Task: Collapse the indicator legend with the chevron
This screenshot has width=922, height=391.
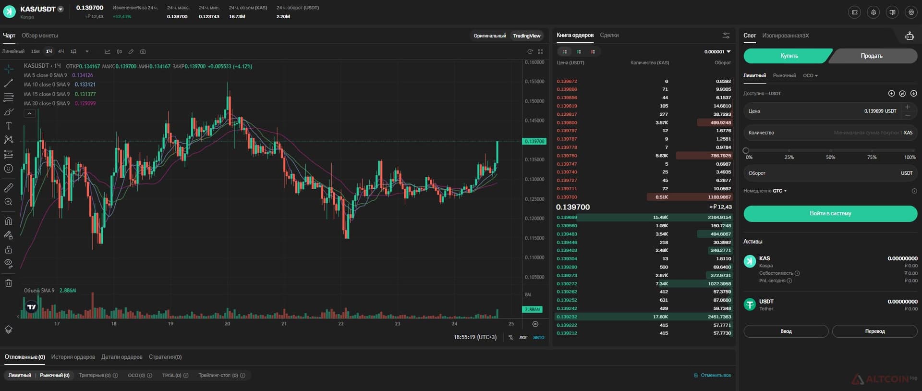Action: tap(29, 114)
